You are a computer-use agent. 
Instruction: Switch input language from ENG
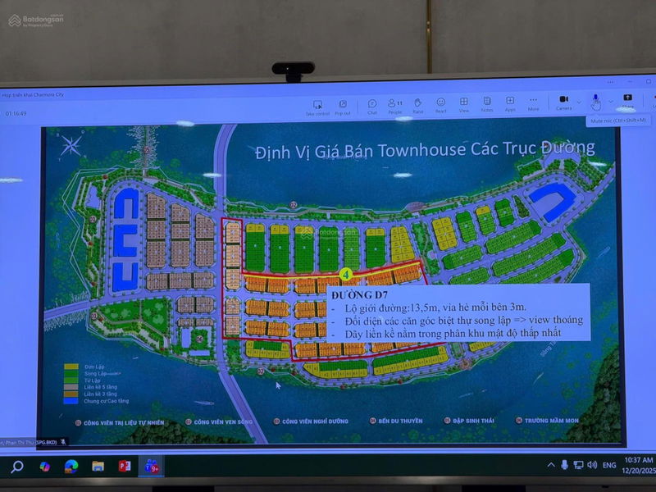[x=609, y=465]
